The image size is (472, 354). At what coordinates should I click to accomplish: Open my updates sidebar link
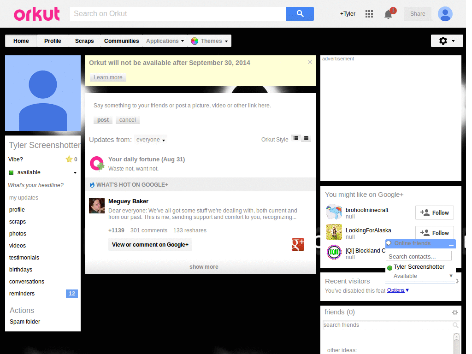tap(24, 197)
